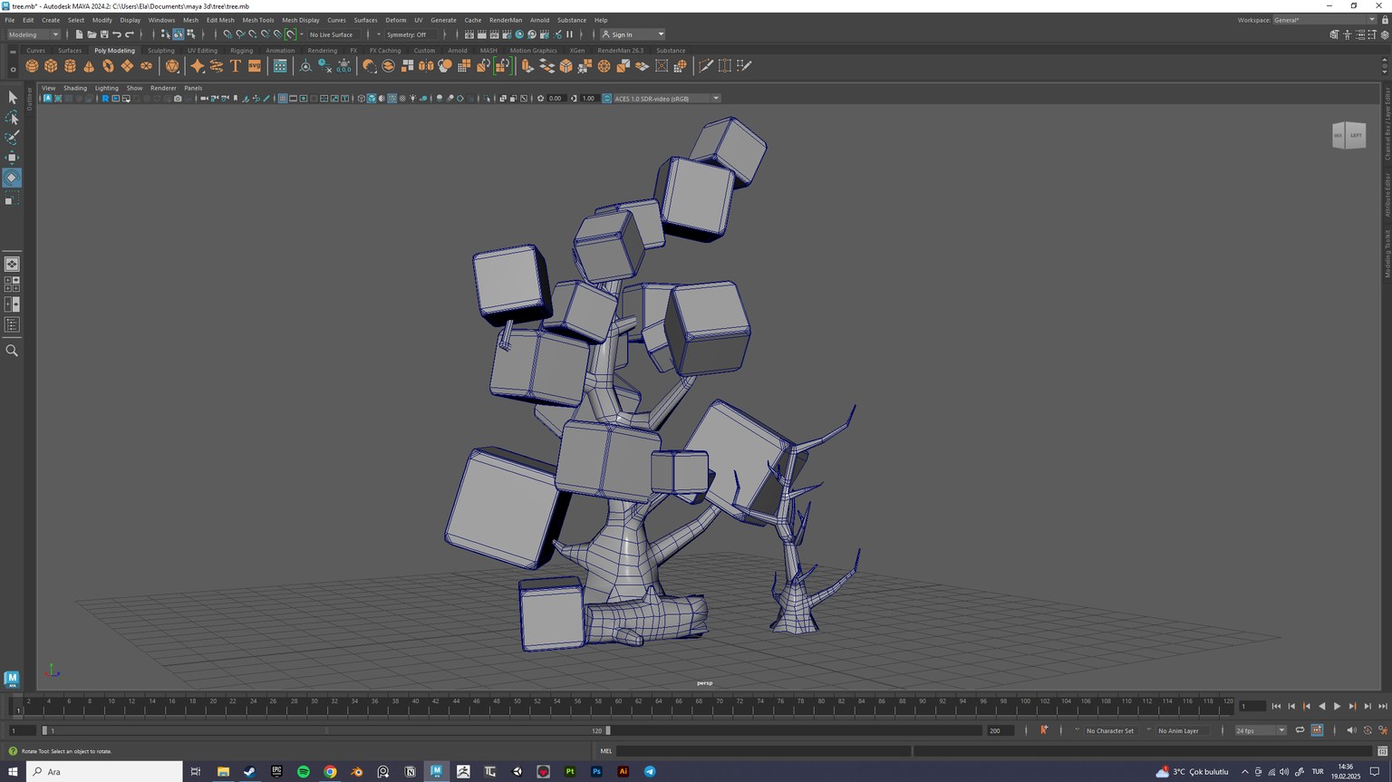Activate the Select tool arrow

[12, 97]
